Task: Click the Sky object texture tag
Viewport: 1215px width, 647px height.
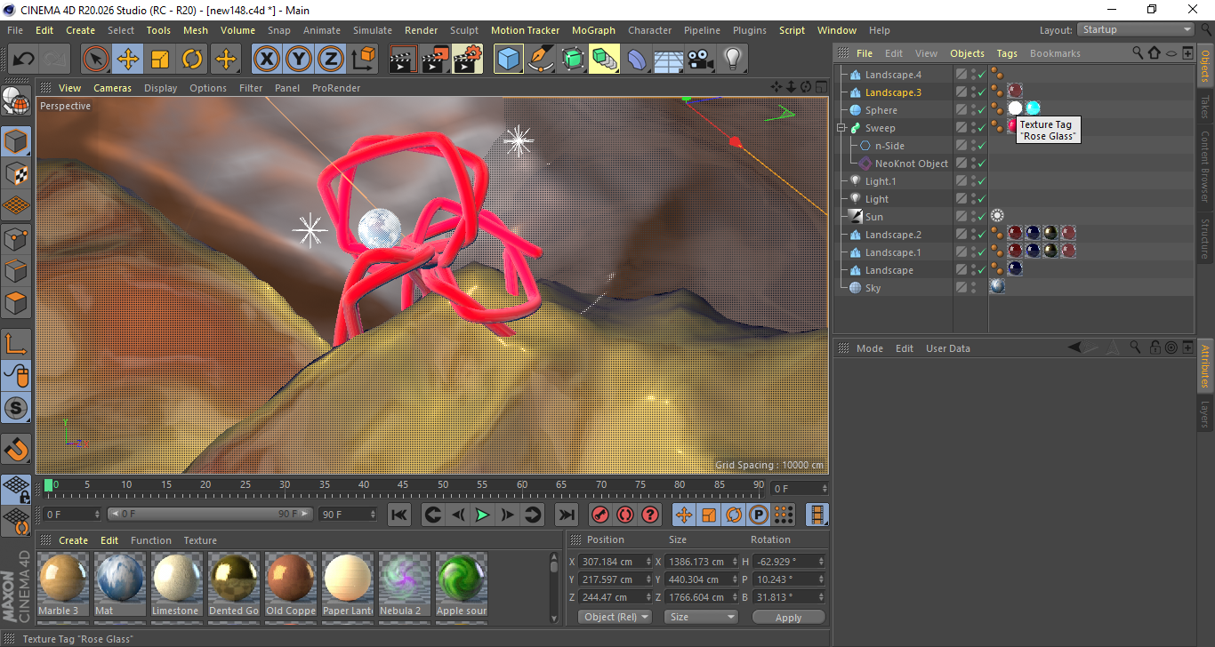Action: click(997, 287)
